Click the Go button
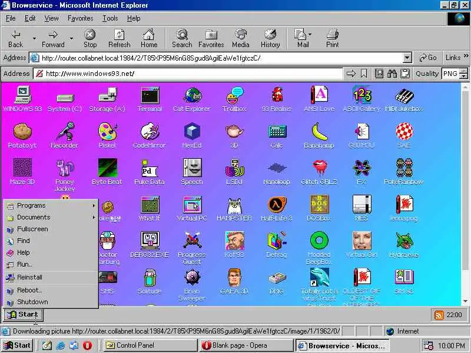 pyautogui.click(x=428, y=58)
